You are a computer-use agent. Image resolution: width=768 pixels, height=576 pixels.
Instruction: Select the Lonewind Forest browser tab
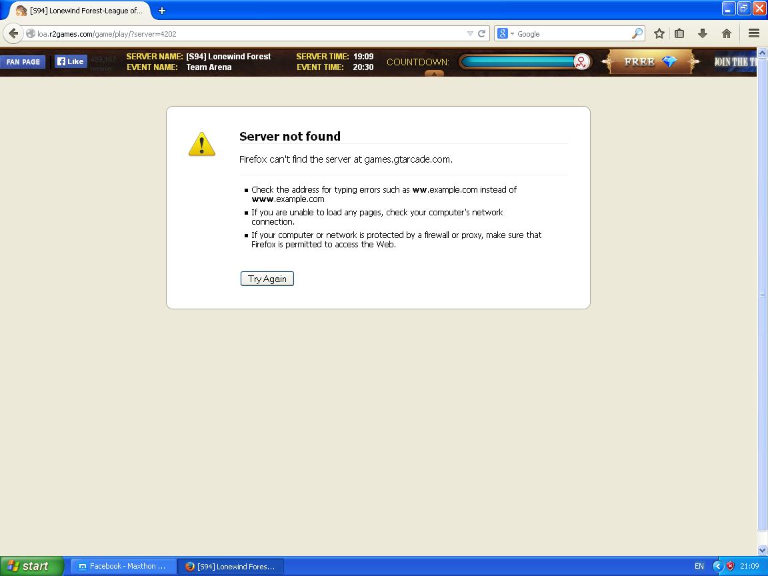pos(80,11)
